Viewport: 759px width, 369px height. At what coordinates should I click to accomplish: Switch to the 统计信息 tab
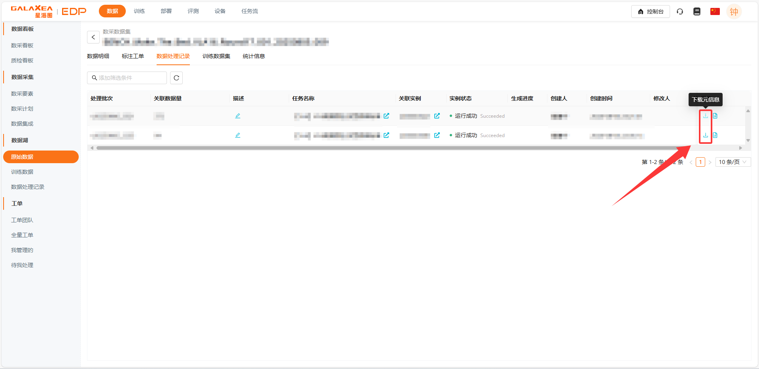tap(254, 56)
